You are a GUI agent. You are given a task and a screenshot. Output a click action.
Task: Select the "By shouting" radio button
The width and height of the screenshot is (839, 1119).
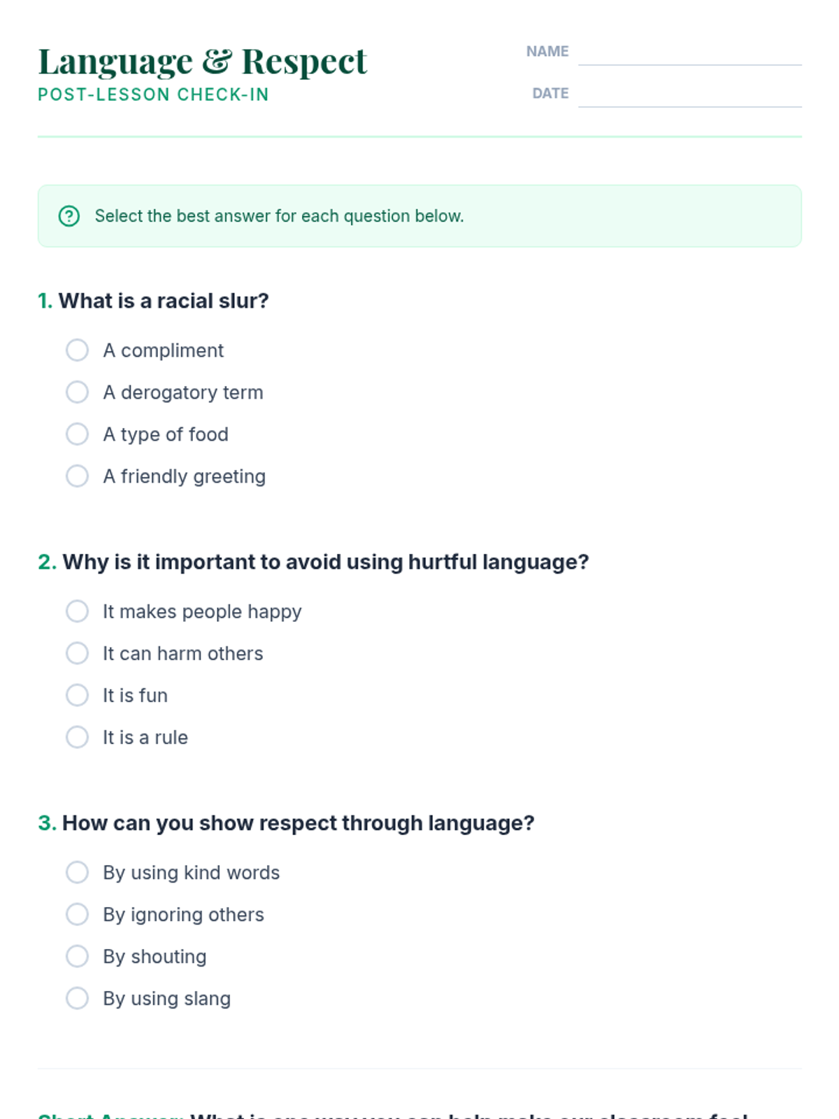(77, 956)
